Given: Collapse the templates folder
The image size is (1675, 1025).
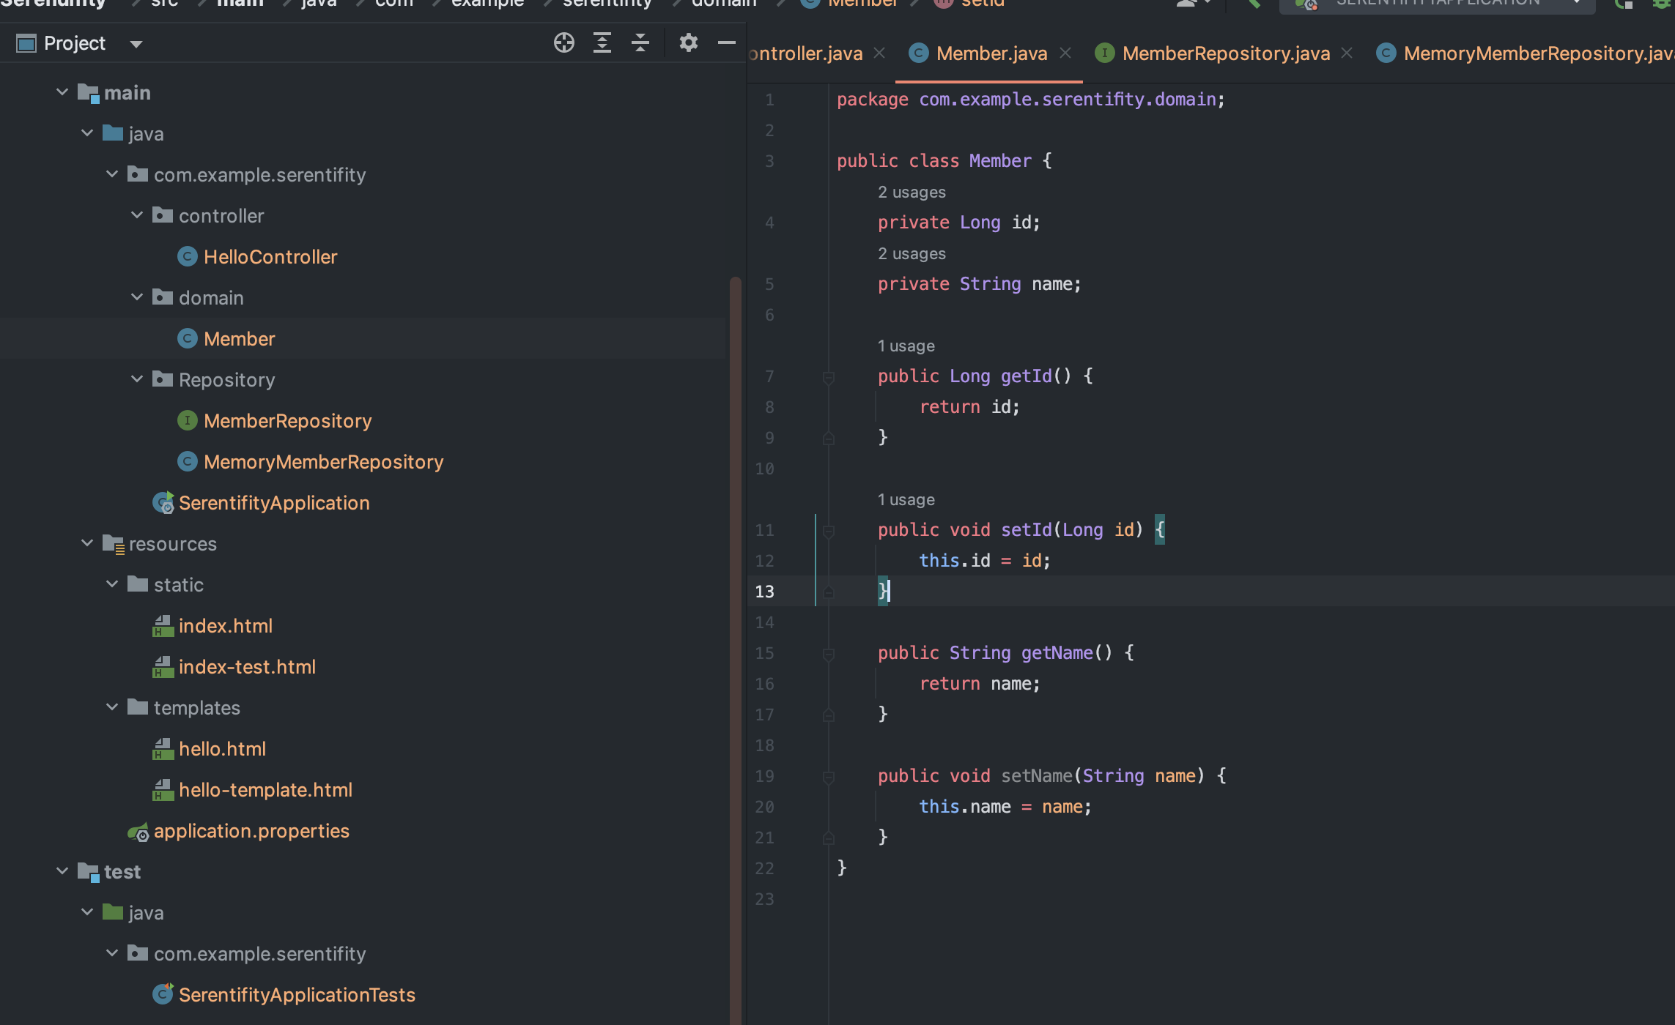Looking at the screenshot, I should click(112, 707).
